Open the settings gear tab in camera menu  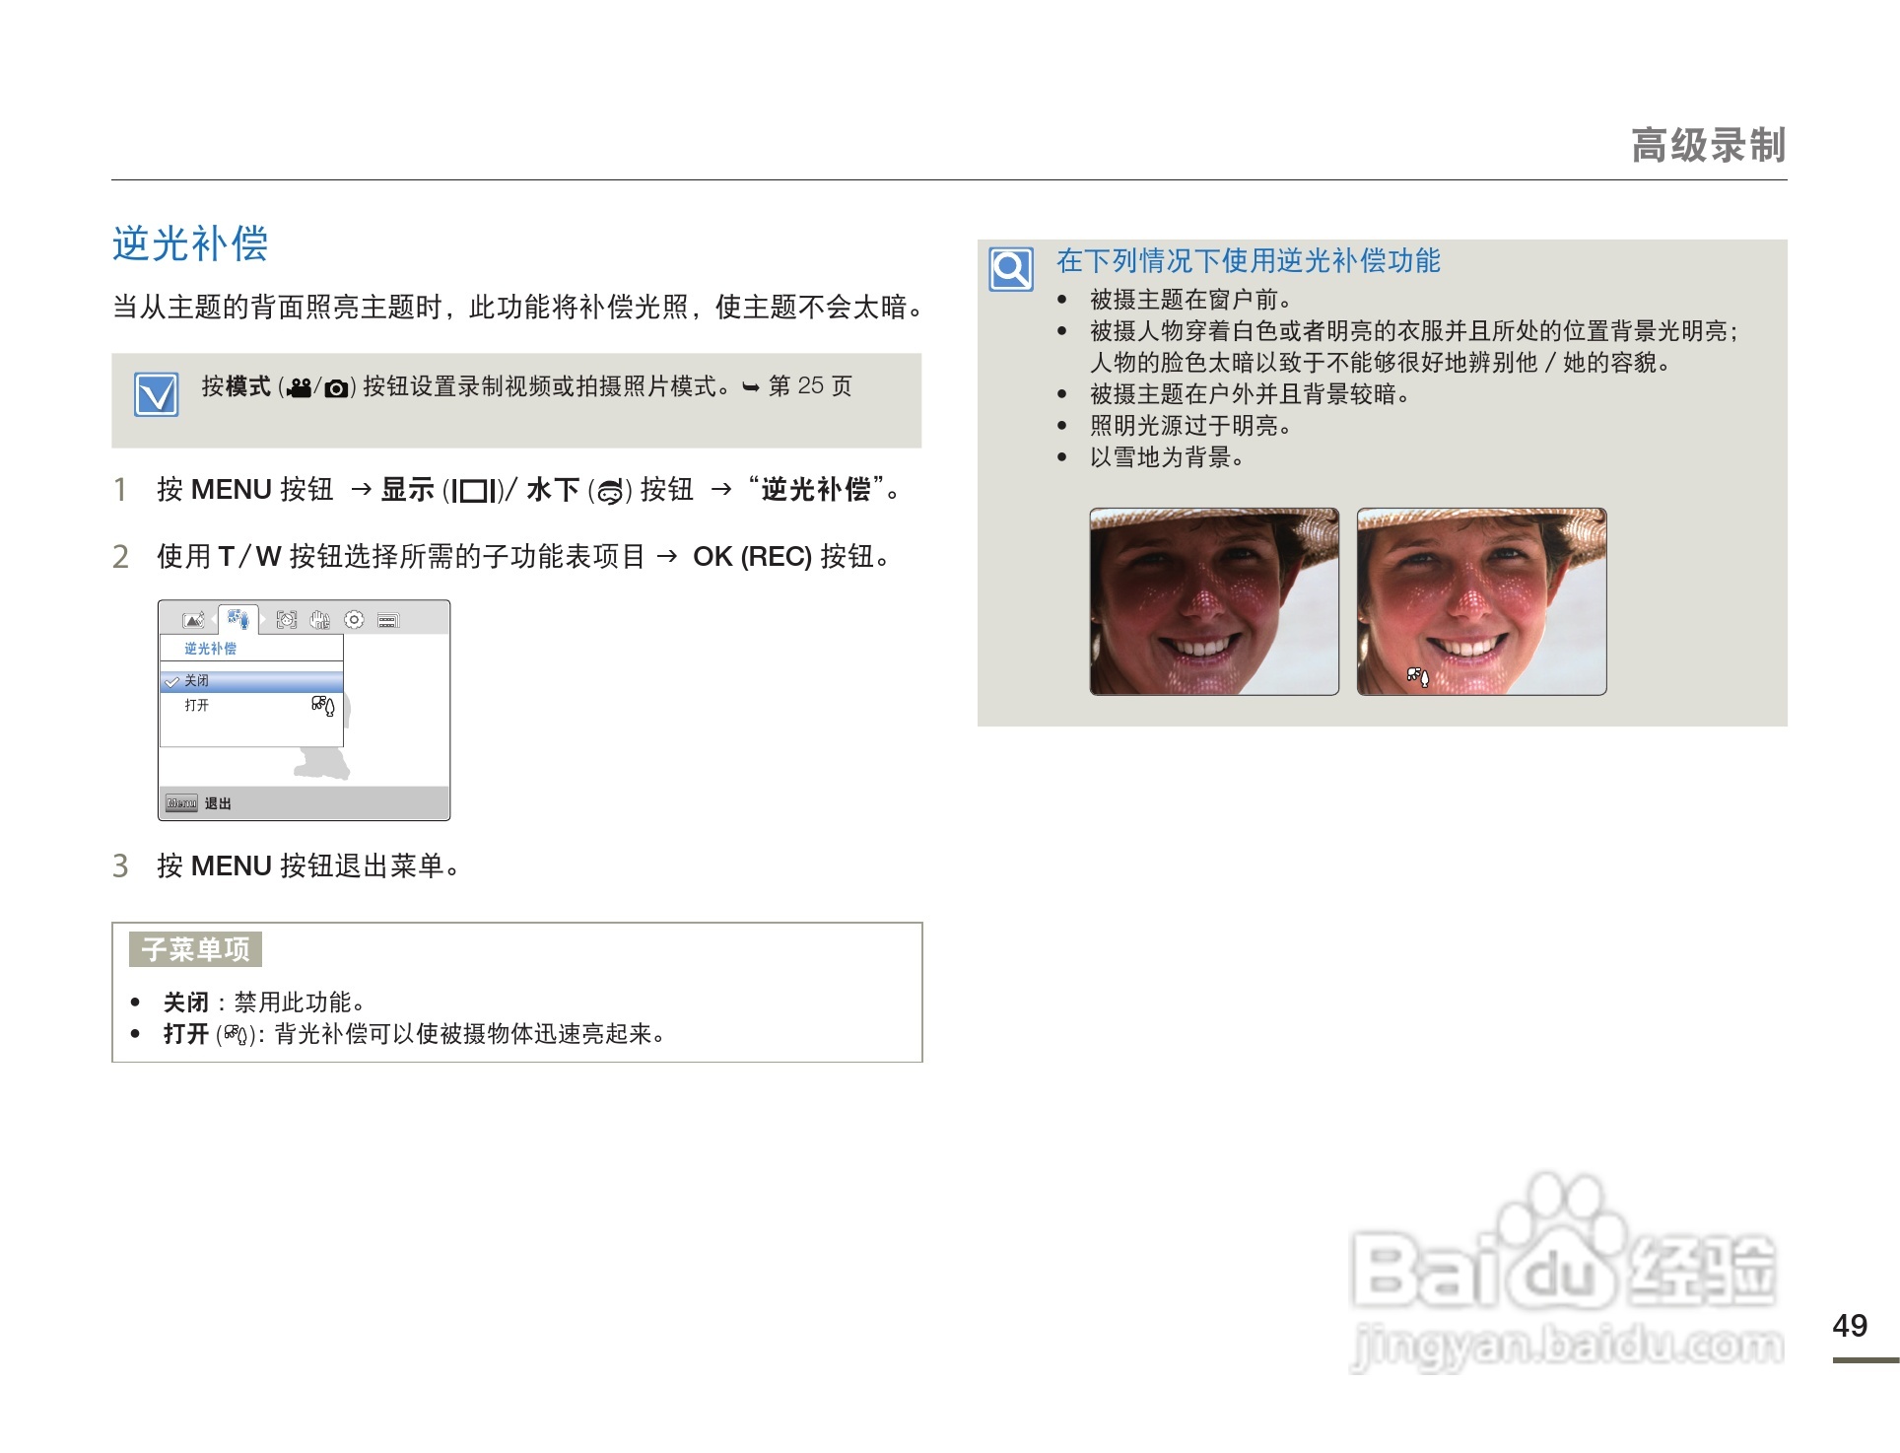click(354, 619)
